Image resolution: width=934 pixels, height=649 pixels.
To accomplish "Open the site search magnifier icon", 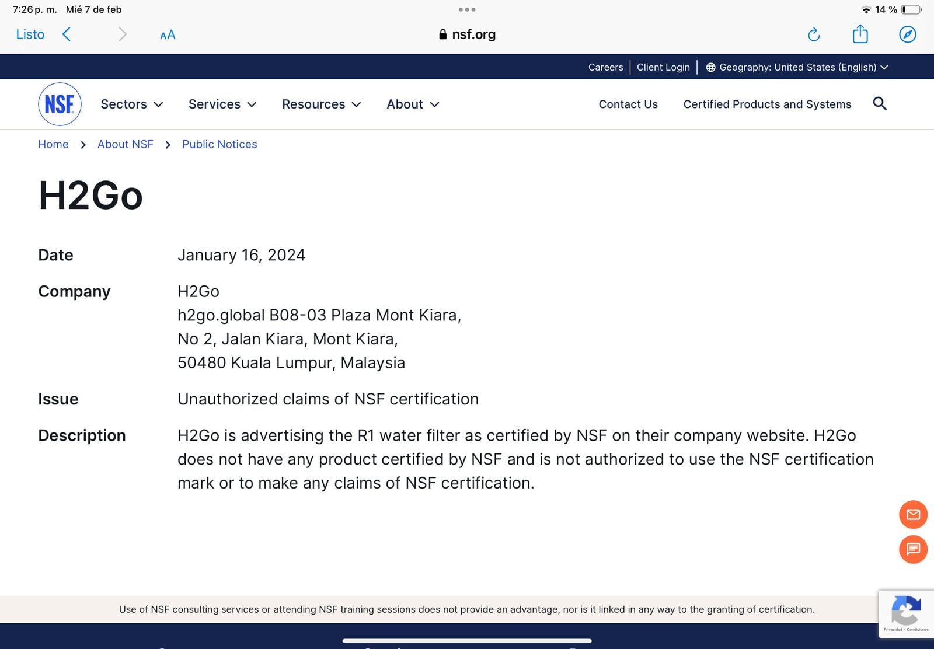I will point(880,104).
